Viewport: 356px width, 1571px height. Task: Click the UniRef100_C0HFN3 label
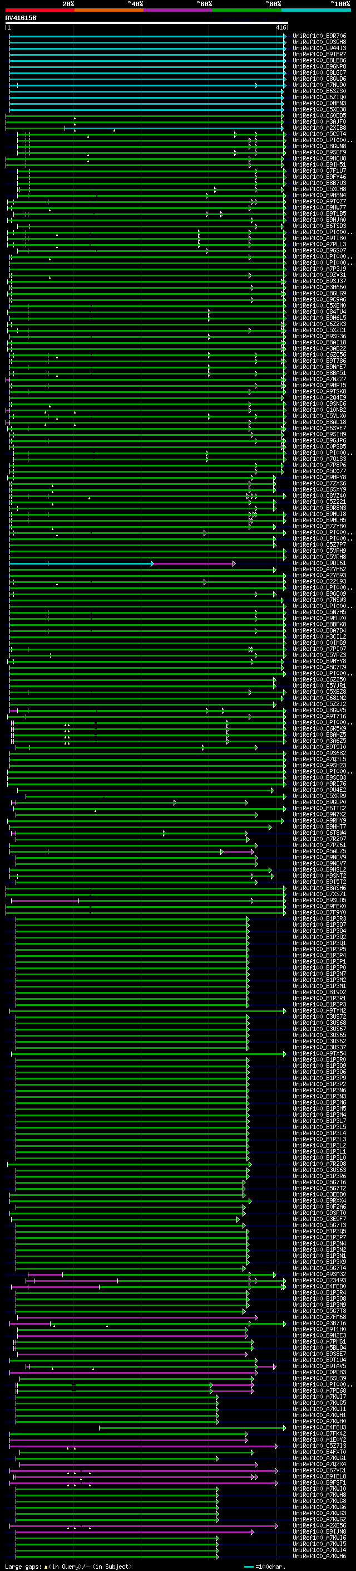(319, 103)
